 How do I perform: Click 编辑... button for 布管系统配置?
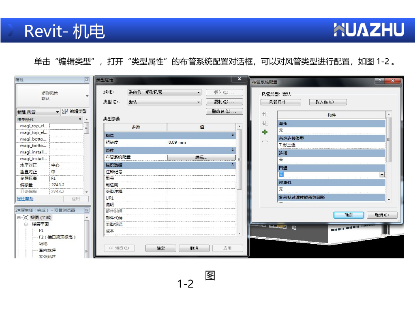[x=201, y=158]
